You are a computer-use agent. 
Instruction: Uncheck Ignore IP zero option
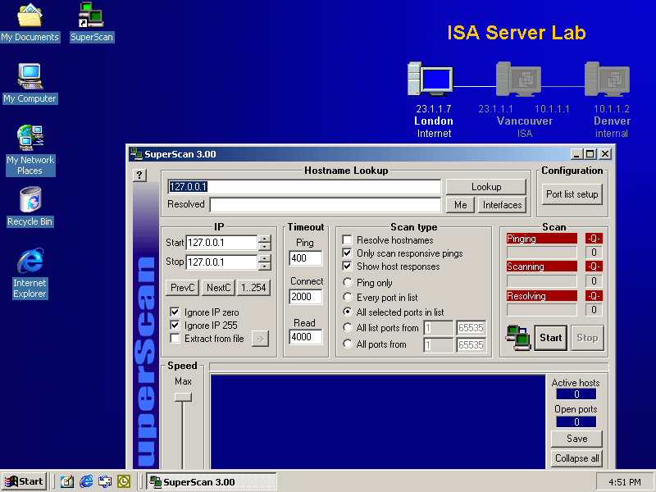[x=175, y=312]
